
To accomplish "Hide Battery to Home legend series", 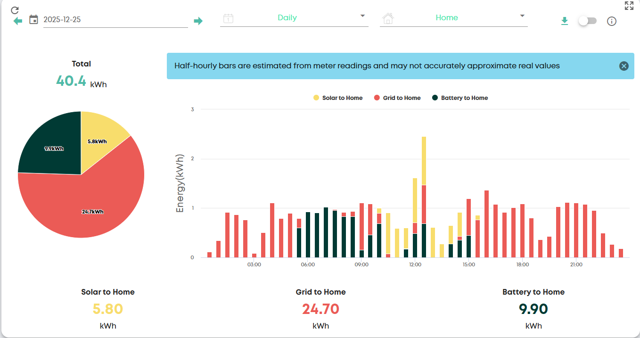I will click(460, 98).
